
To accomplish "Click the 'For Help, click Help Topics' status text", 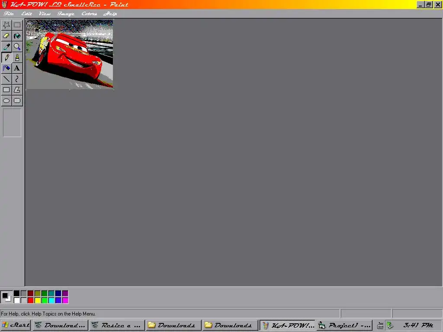I will pyautogui.click(x=48, y=314).
